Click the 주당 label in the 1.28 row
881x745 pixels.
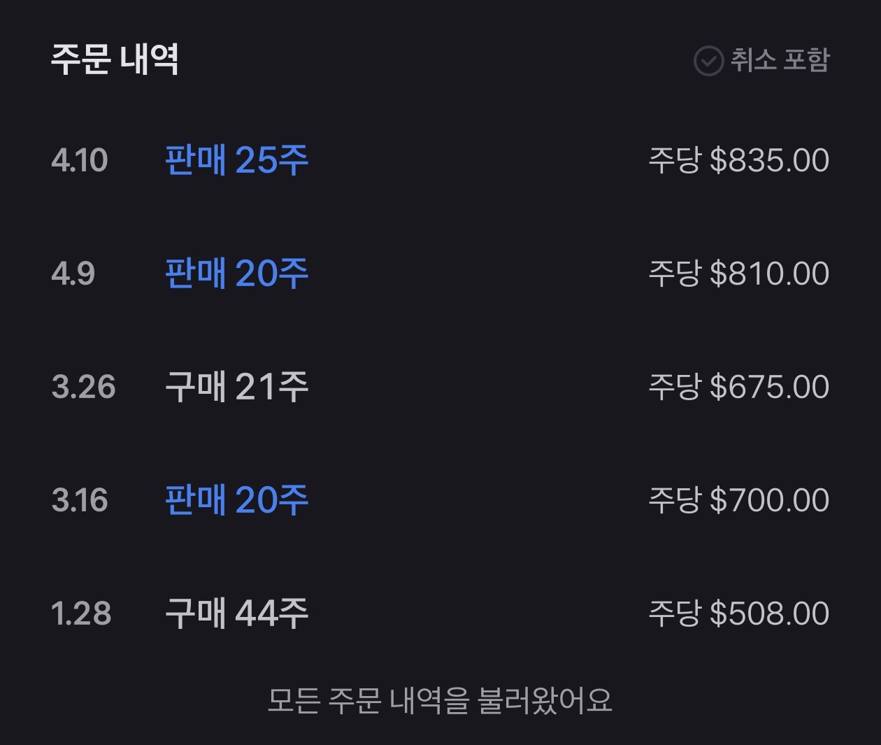(674, 613)
